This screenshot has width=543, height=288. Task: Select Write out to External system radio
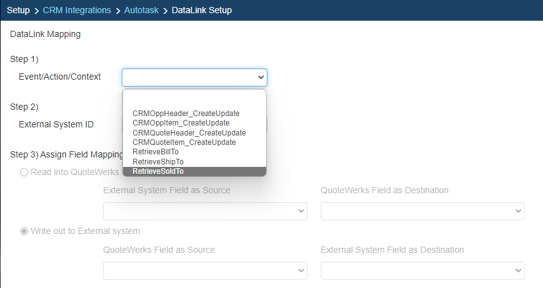click(24, 231)
